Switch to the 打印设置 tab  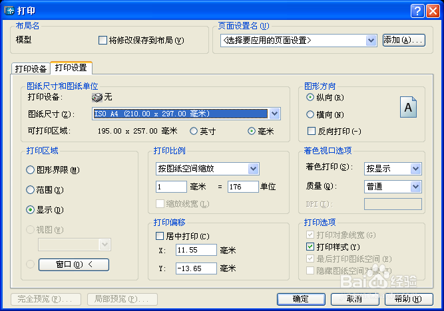pos(71,68)
